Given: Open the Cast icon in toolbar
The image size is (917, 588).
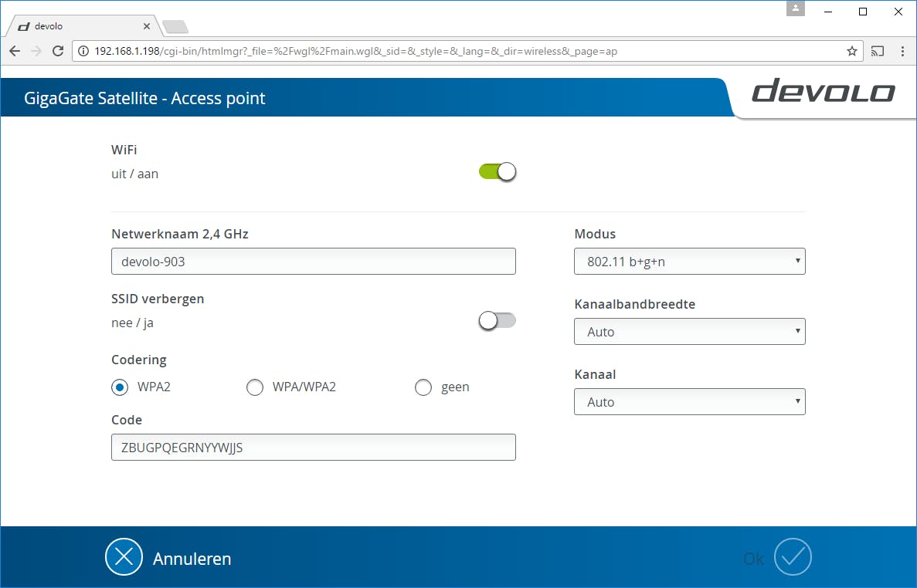Looking at the screenshot, I should pos(878,52).
